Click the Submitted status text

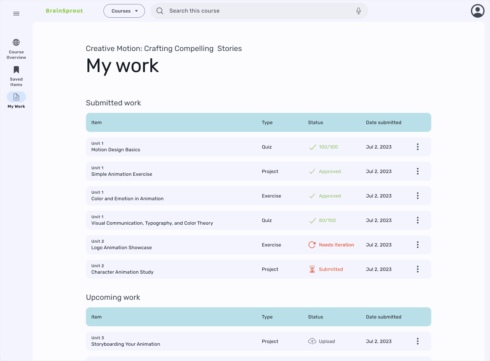tap(331, 269)
